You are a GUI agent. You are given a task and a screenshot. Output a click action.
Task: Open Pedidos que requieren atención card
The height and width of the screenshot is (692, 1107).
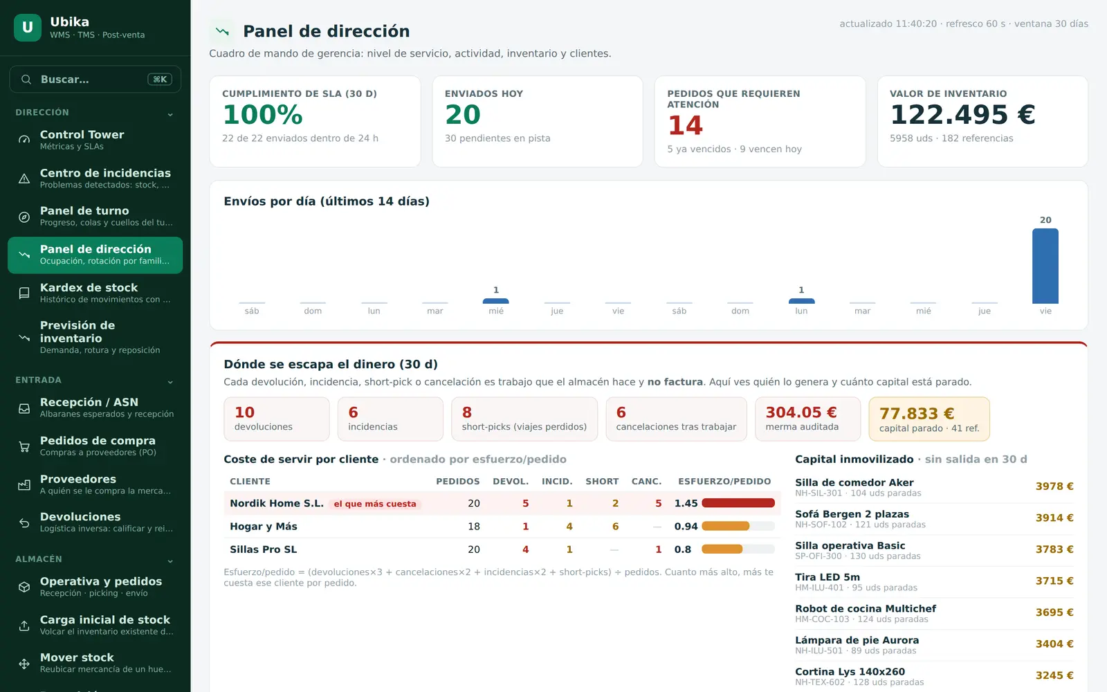click(760, 121)
